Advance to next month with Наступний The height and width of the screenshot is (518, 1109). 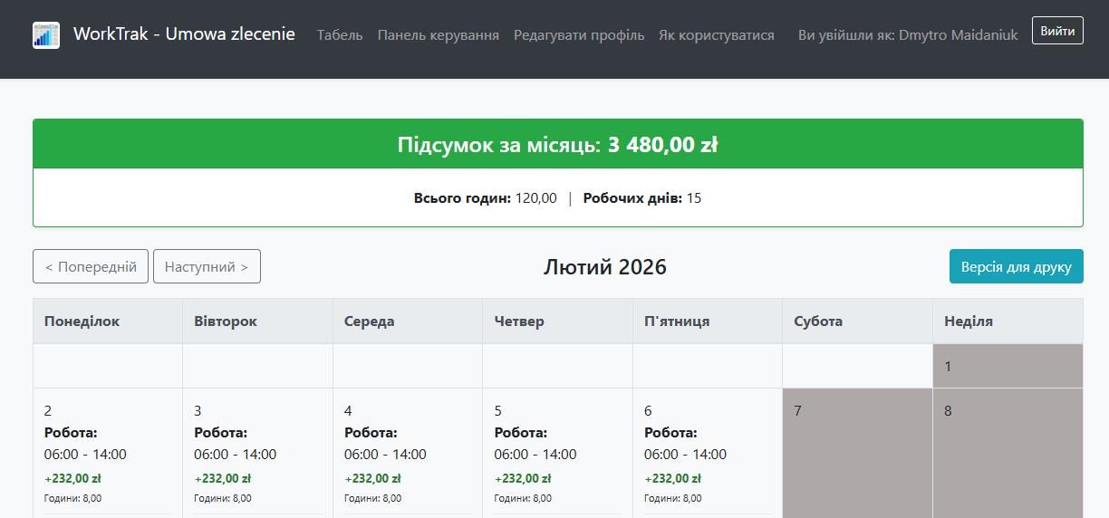click(x=207, y=266)
